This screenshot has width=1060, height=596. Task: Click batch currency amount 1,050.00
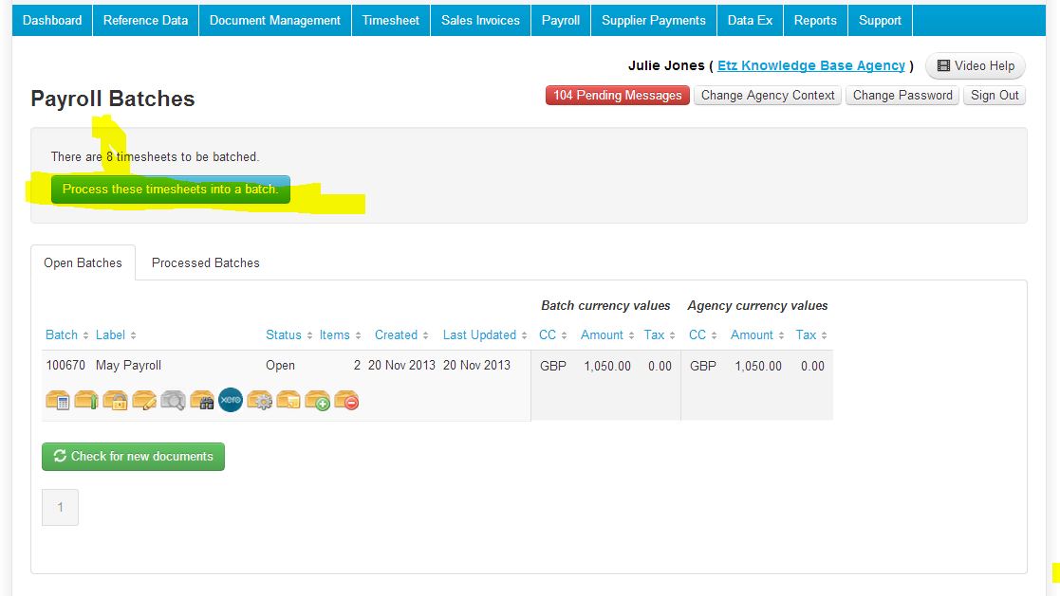(607, 366)
